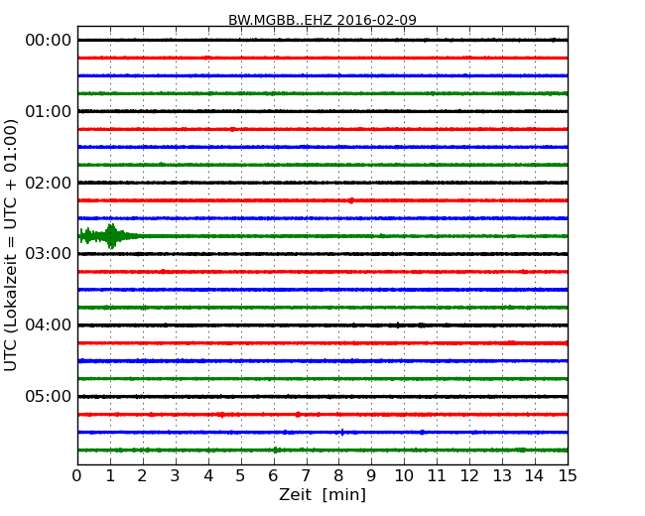
Task: Click x-axis tick label 9
Action: 371,476
